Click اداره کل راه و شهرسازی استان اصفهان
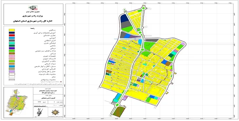The image size is (239, 121). [x=33, y=21]
